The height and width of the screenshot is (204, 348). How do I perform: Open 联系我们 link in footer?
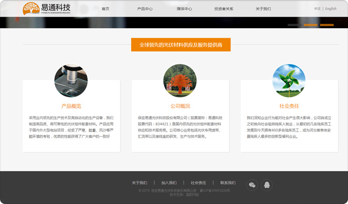click(228, 183)
